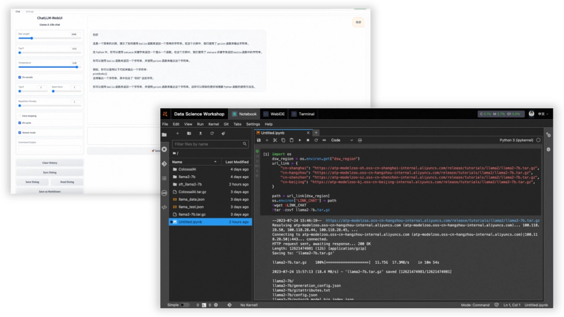Uncheck the Do sample checkbox
Viewport: 564px width, 317px height.
(x=19, y=77)
